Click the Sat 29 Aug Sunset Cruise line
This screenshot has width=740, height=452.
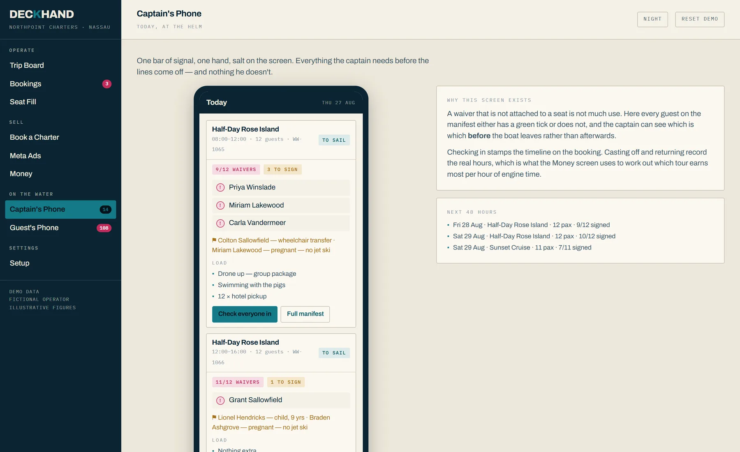point(522,247)
